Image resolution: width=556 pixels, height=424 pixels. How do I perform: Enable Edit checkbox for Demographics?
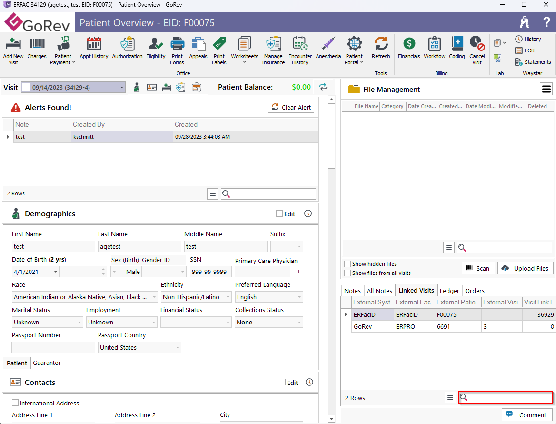pyautogui.click(x=279, y=213)
